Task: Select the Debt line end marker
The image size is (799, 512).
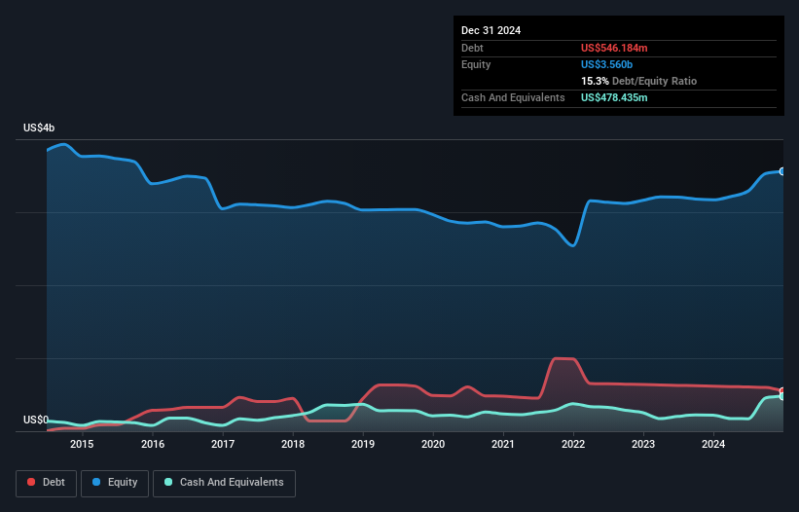Action: pos(782,390)
